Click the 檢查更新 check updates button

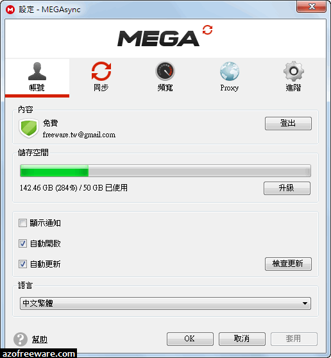(288, 264)
